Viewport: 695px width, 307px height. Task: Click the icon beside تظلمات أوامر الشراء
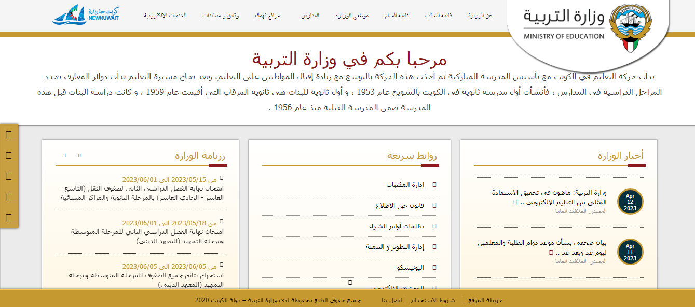click(434, 226)
